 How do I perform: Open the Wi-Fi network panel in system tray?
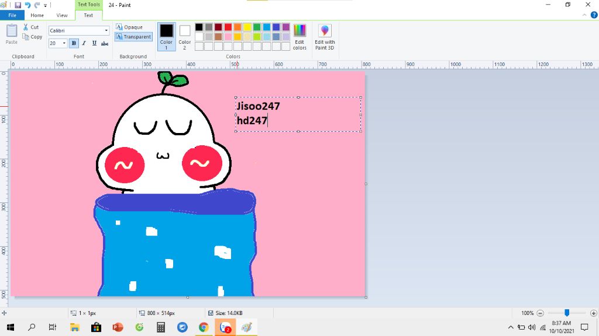543,327
